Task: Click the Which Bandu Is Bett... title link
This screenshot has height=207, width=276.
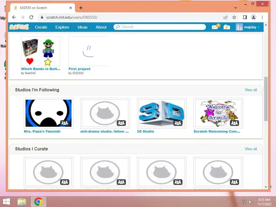Action: [41, 69]
